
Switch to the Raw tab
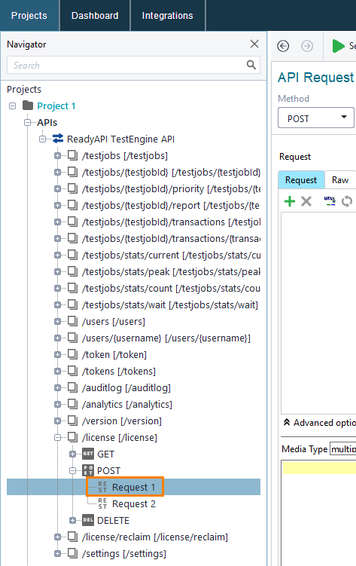coord(340,180)
